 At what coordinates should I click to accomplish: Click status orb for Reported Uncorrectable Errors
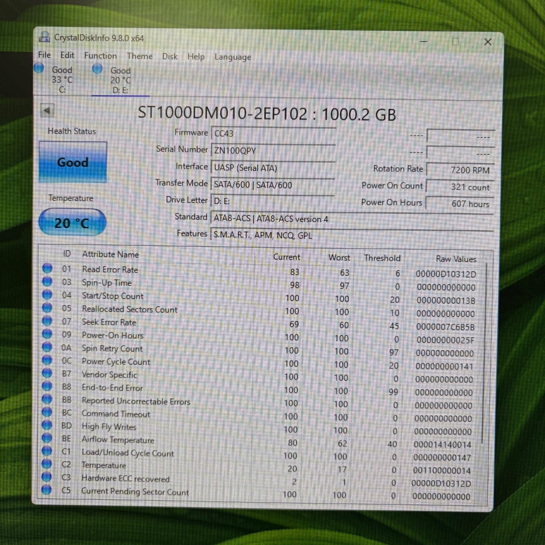tap(47, 399)
